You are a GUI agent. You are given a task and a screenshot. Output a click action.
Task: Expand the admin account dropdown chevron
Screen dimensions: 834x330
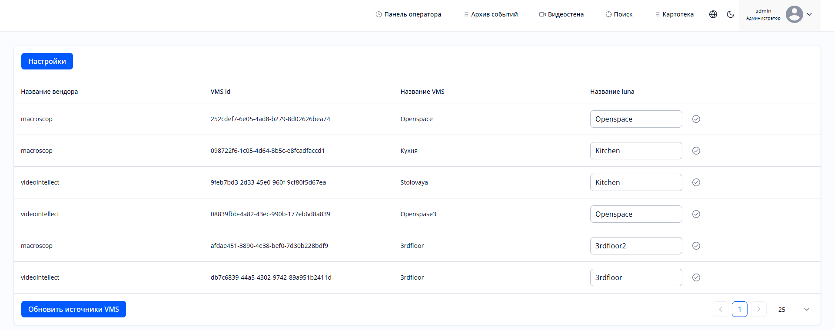809,14
